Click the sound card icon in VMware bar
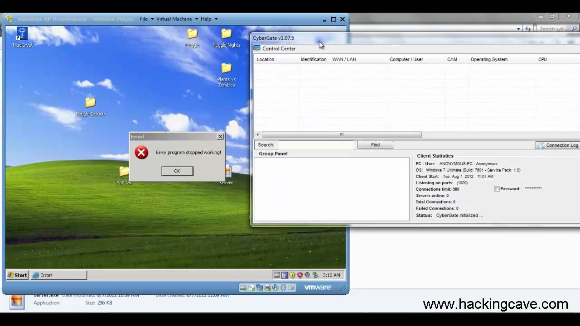The image size is (580, 326). [275, 288]
